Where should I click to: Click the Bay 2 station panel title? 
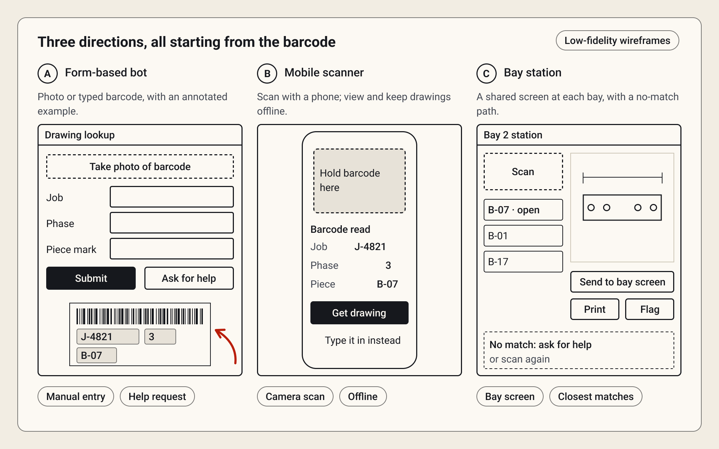point(513,135)
